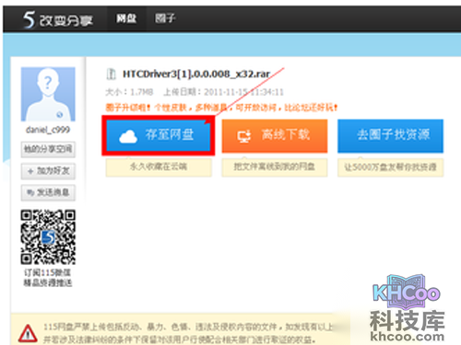Click the computer icon on offline download

point(244,136)
